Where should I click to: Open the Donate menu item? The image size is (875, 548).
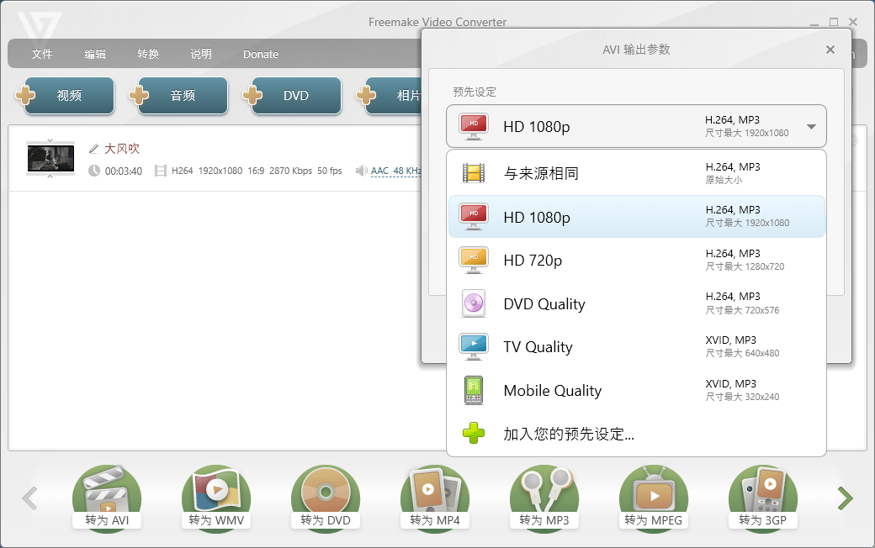tap(261, 54)
